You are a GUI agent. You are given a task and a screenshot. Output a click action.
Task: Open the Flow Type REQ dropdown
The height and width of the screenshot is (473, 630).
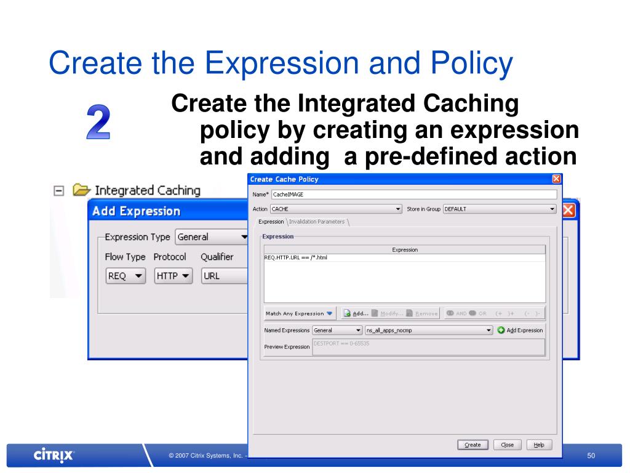[x=126, y=276]
